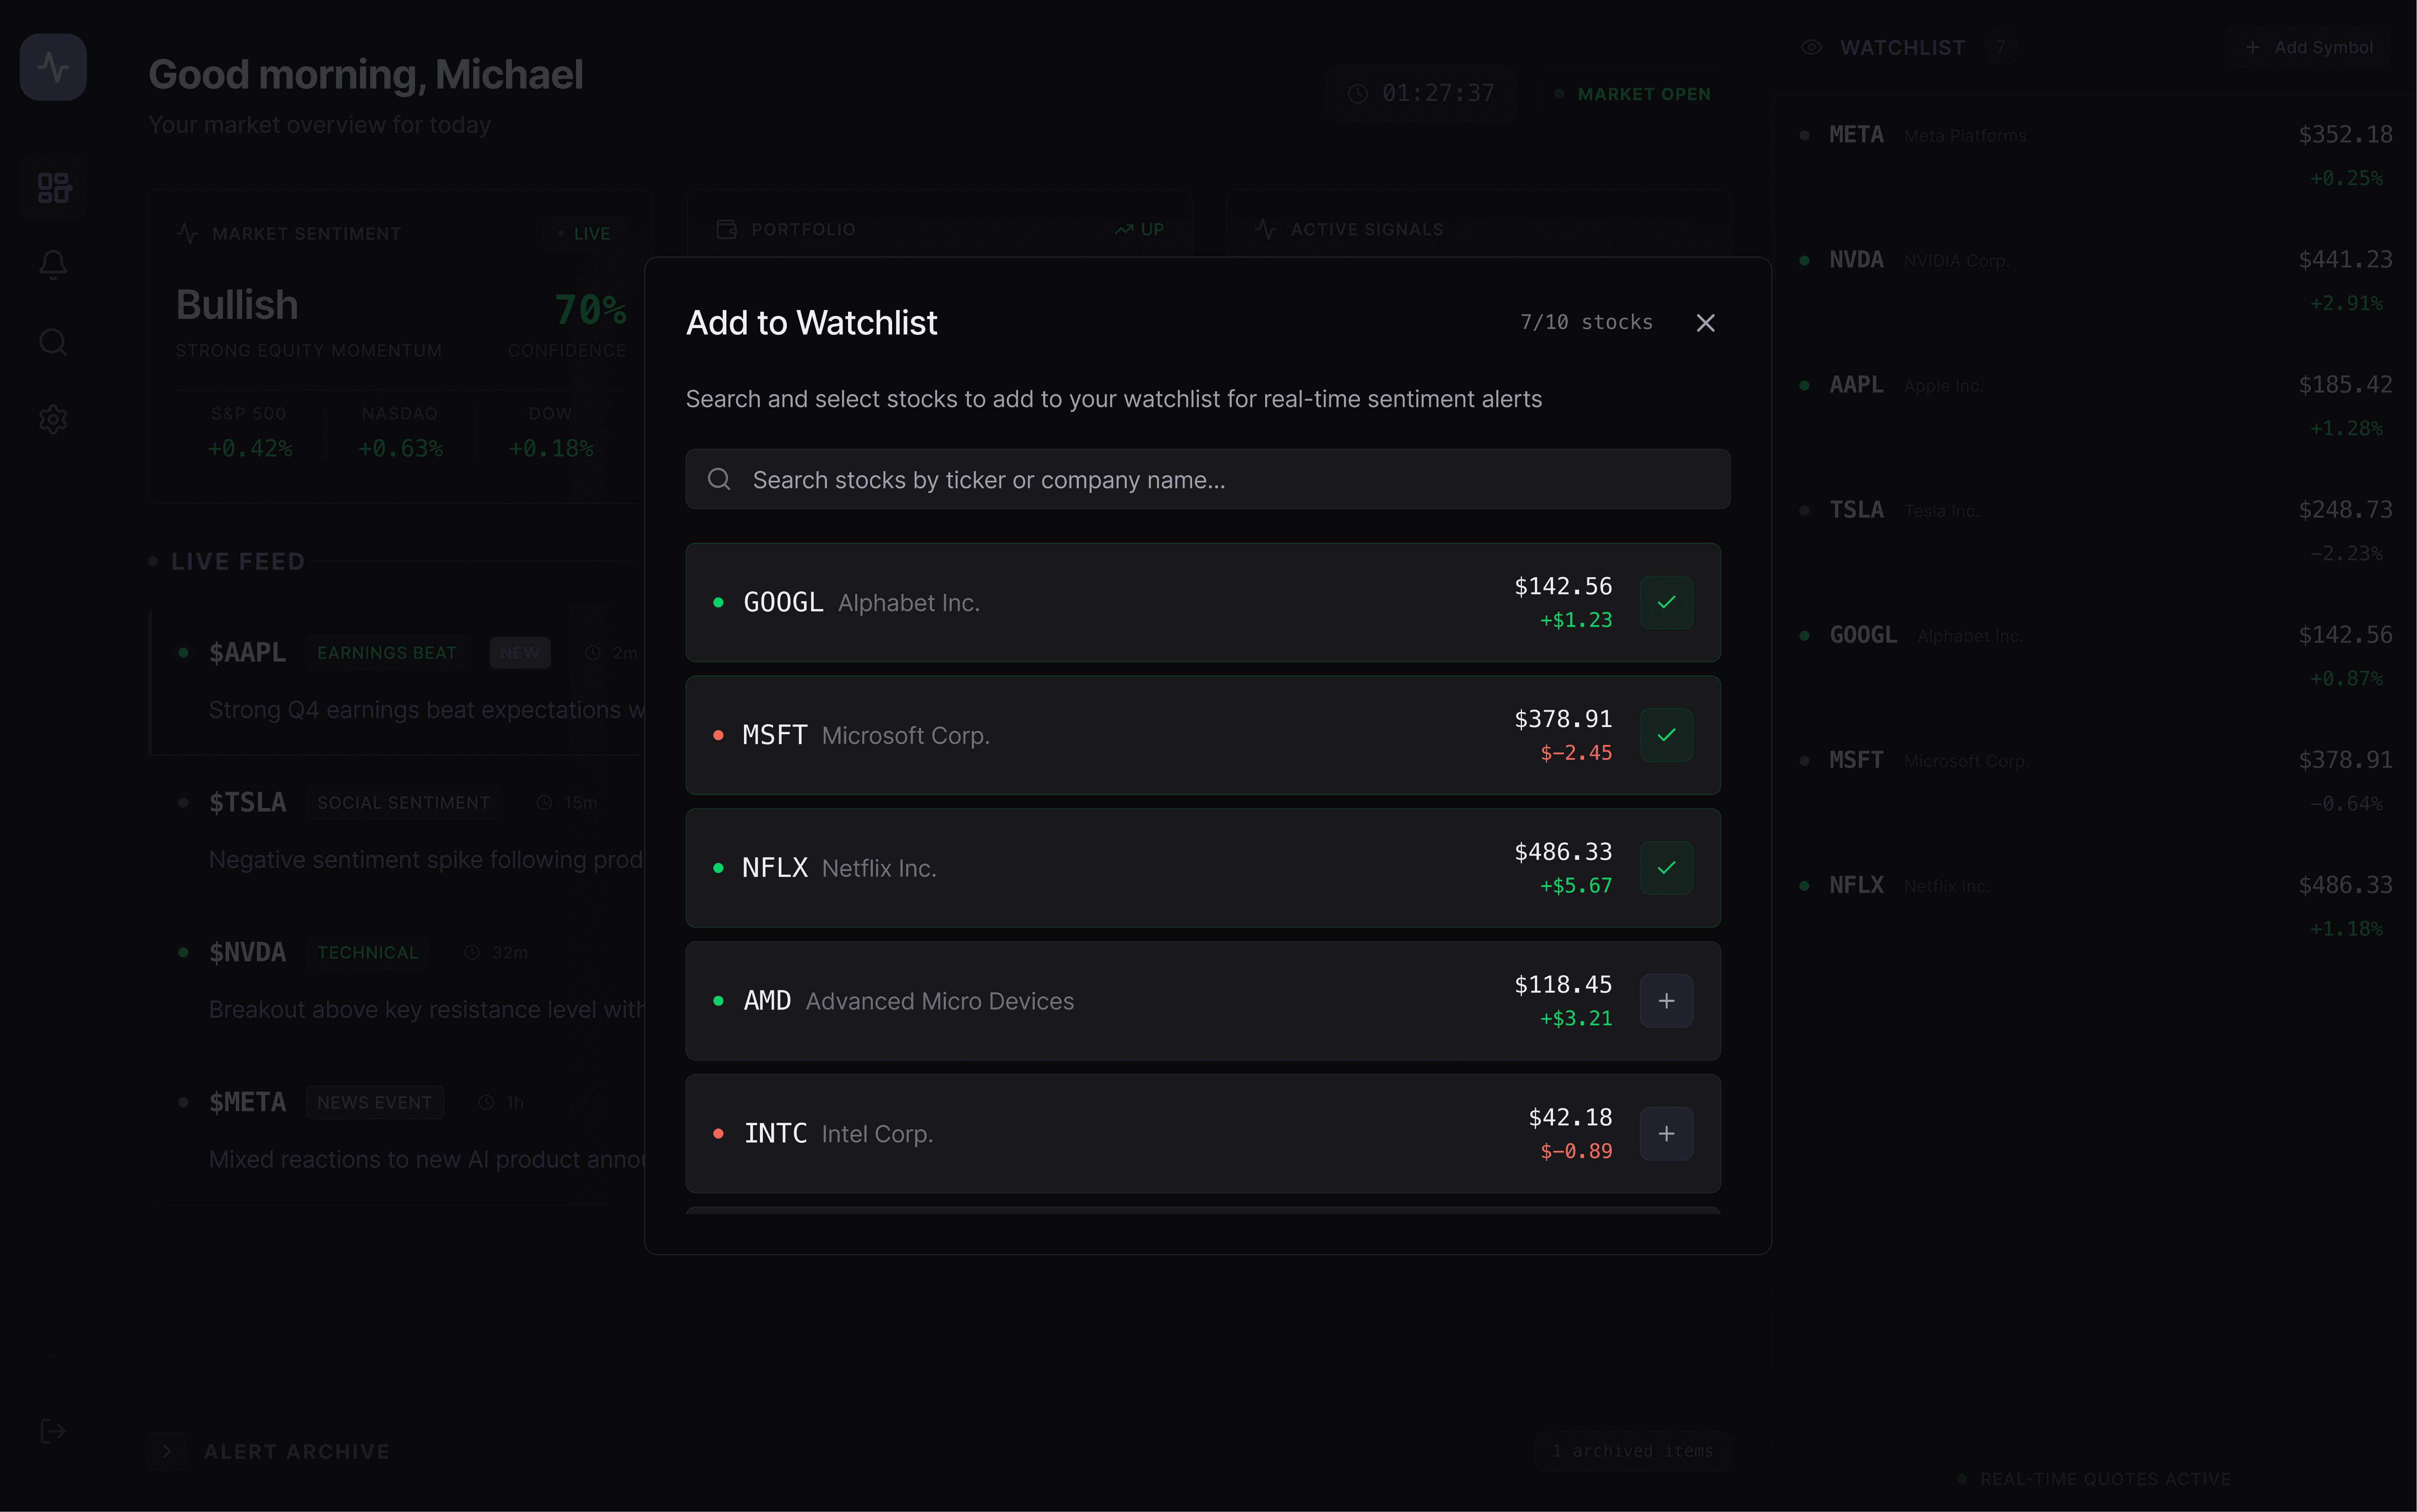
Task: Click the Add Symbol button
Action: (x=2308, y=47)
